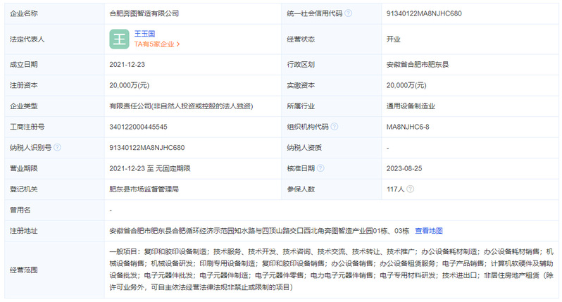Viewport: 562px width, 302px height.
Task: Select the 行政区划 label cell
Action: [332, 65]
